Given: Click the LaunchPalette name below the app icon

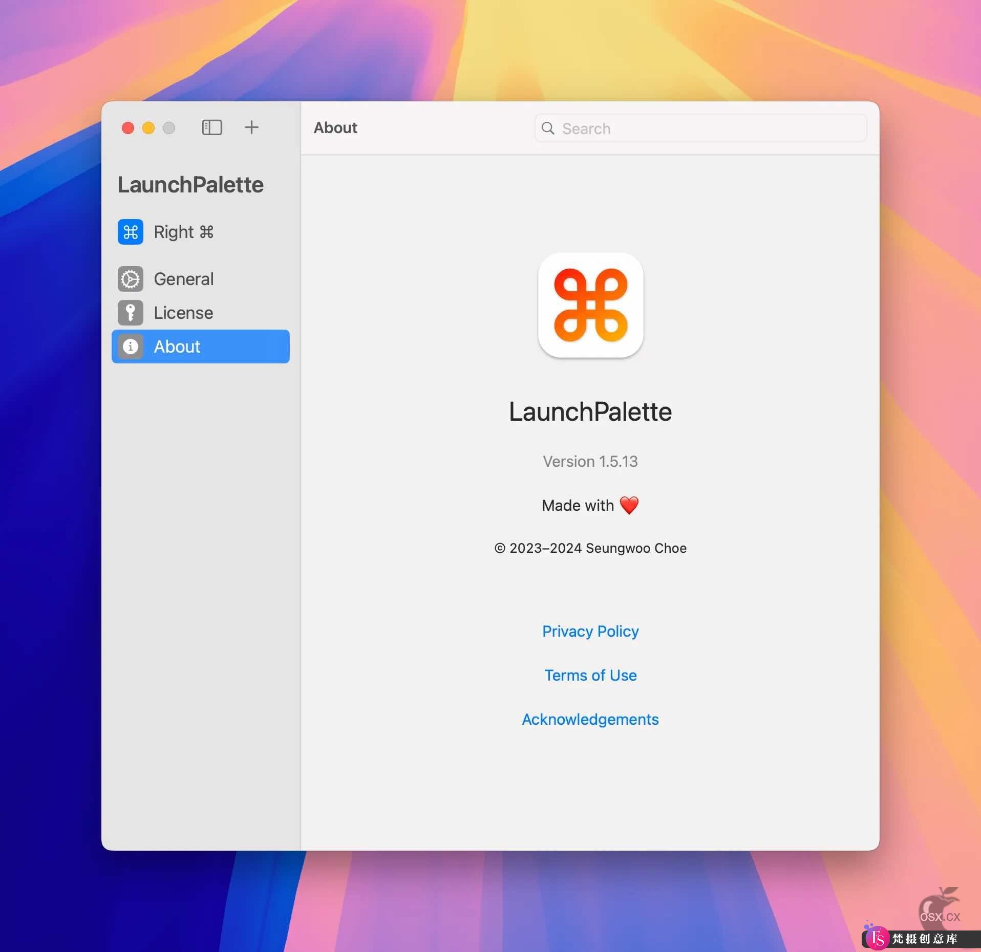Looking at the screenshot, I should pos(590,412).
